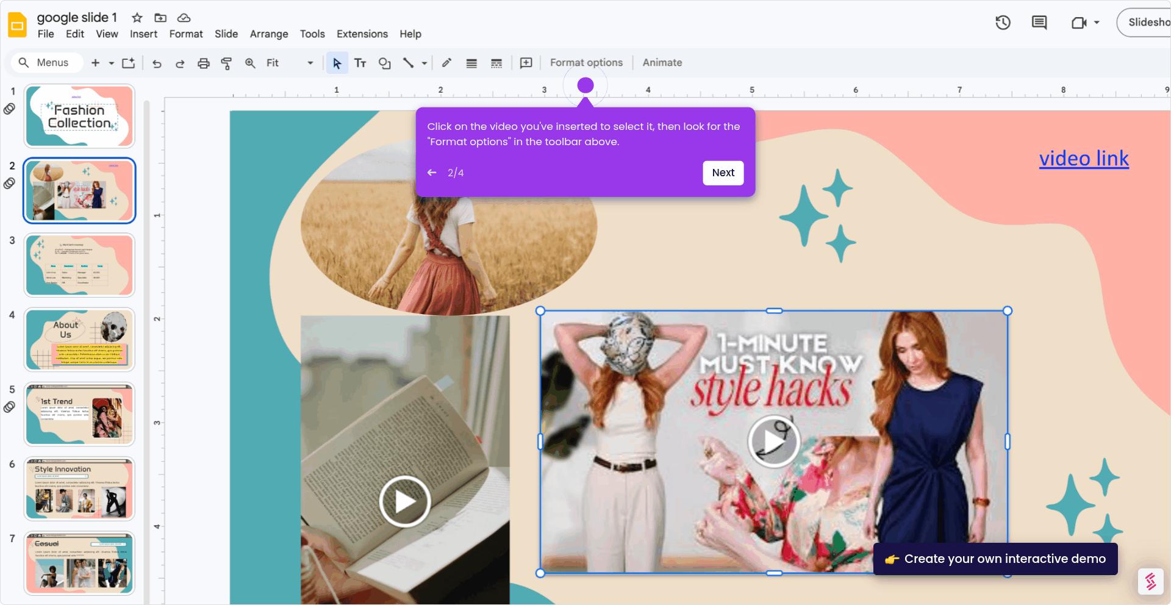Viewport: 1171px width, 605px height.
Task: Select the Paint format tool
Action: 226,63
